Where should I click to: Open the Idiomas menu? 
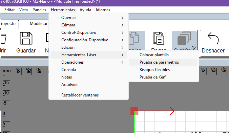(x=103, y=10)
